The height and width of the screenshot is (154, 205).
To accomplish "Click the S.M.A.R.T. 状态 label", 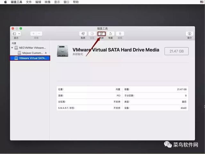I will (x=66, y=108).
